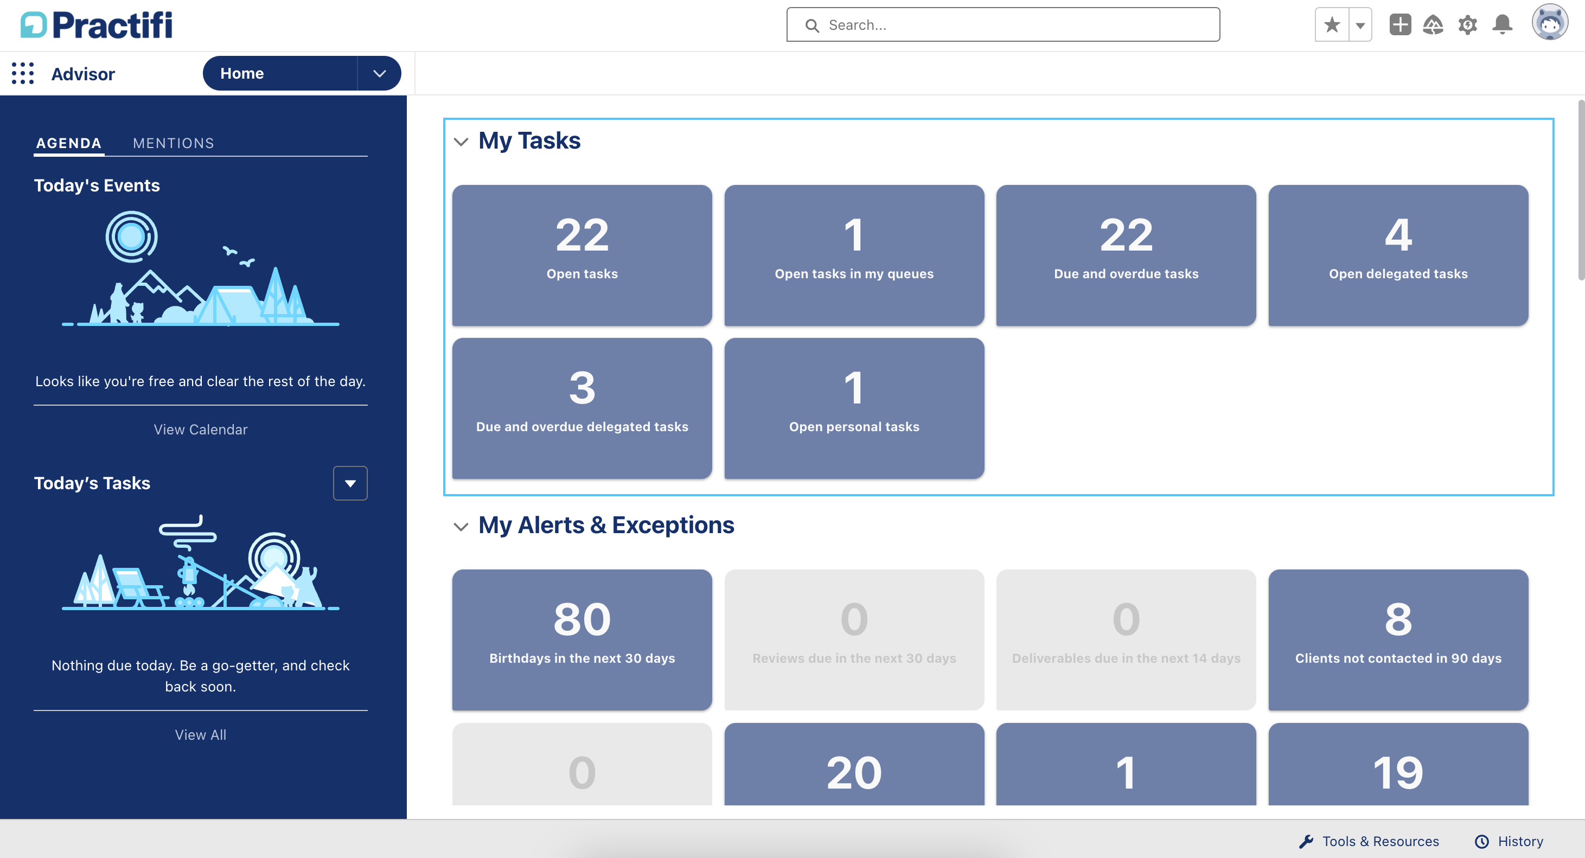Viewport: 1585px width, 858px height.
Task: Click the View Calendar link
Action: [200, 430]
